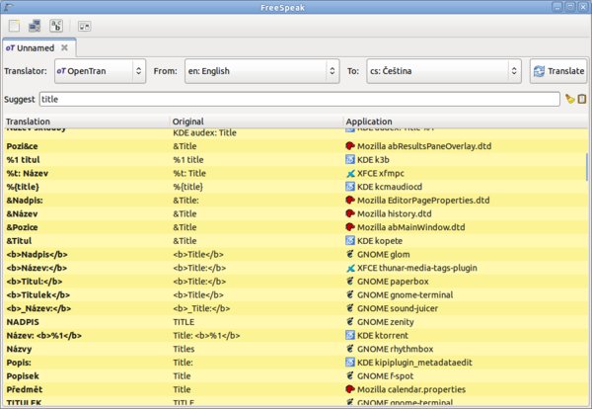This screenshot has width=592, height=409.
Task: Sort by the Translation column header
Action: coord(86,122)
